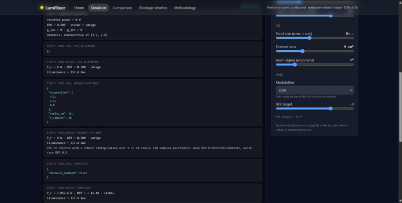Click the 'P_r = 7.05e-6 W' stable result line
The width and height of the screenshot is (402, 203).
80,193
